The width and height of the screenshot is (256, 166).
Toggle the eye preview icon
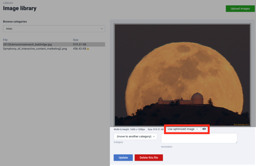pyautogui.click(x=204, y=129)
